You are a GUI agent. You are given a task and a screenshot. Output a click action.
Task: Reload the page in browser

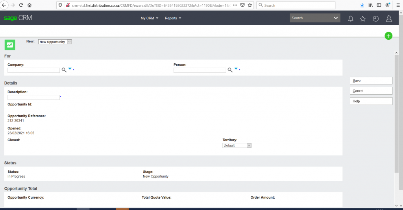pos(21,6)
